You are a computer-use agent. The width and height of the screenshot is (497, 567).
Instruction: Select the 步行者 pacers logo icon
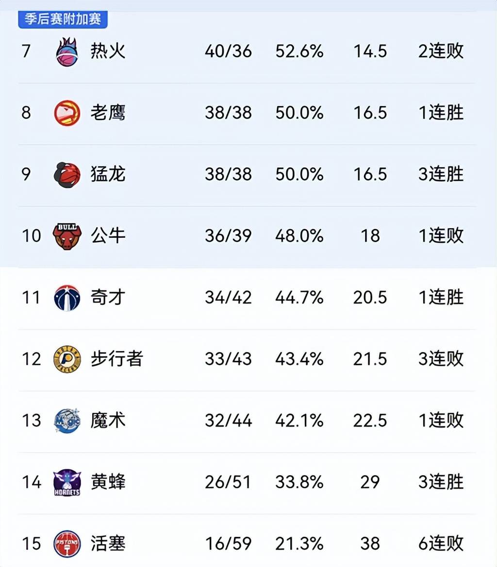pyautogui.click(x=67, y=359)
